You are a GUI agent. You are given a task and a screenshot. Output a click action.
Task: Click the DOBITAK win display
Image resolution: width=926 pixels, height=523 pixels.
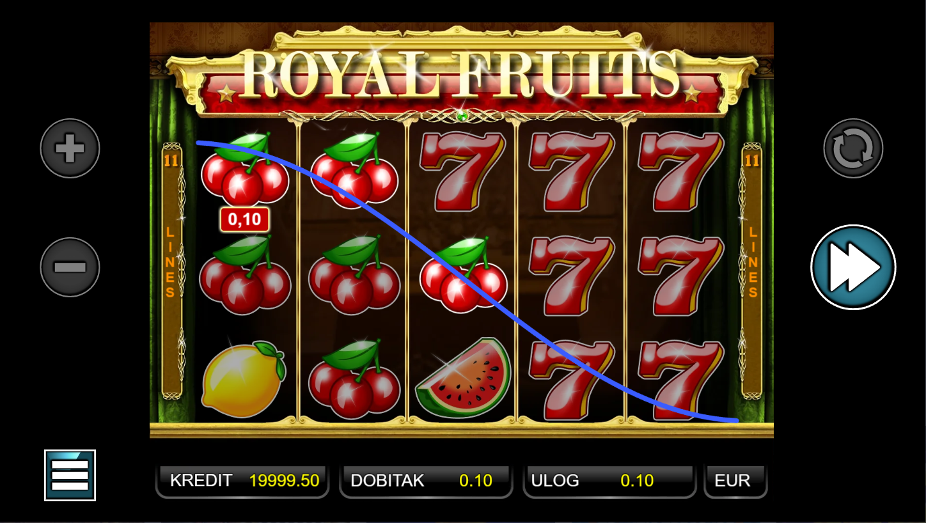(426, 481)
